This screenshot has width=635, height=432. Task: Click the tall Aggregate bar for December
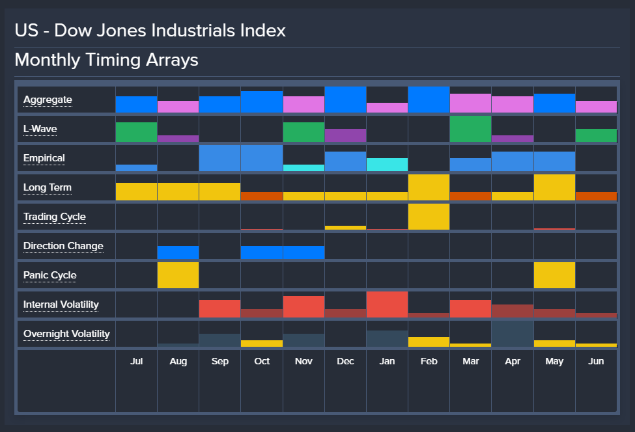point(345,100)
